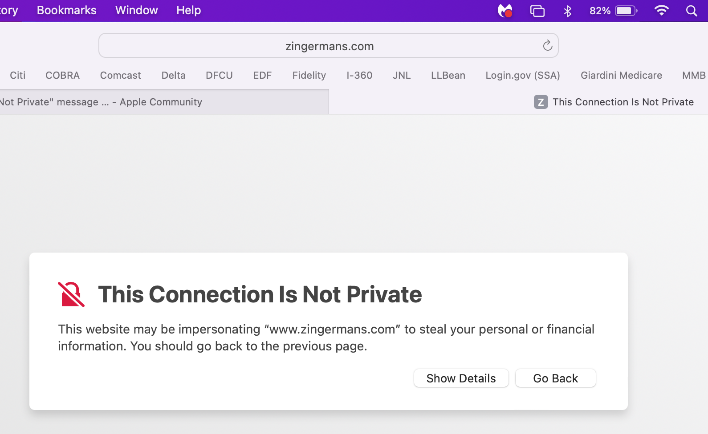Click the battery status icon
The image size is (708, 434).
point(626,11)
